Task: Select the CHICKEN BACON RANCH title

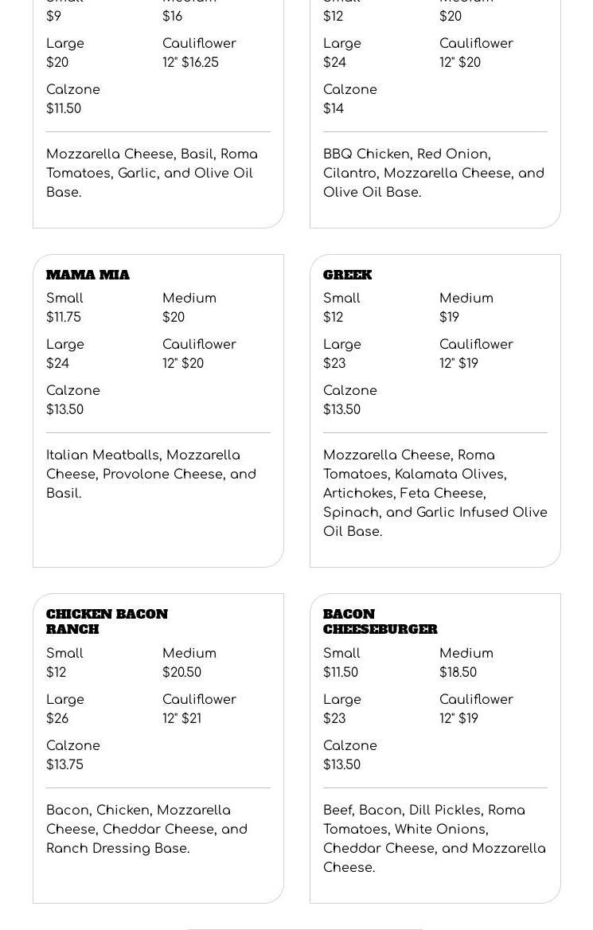Action: pyautogui.click(x=107, y=622)
